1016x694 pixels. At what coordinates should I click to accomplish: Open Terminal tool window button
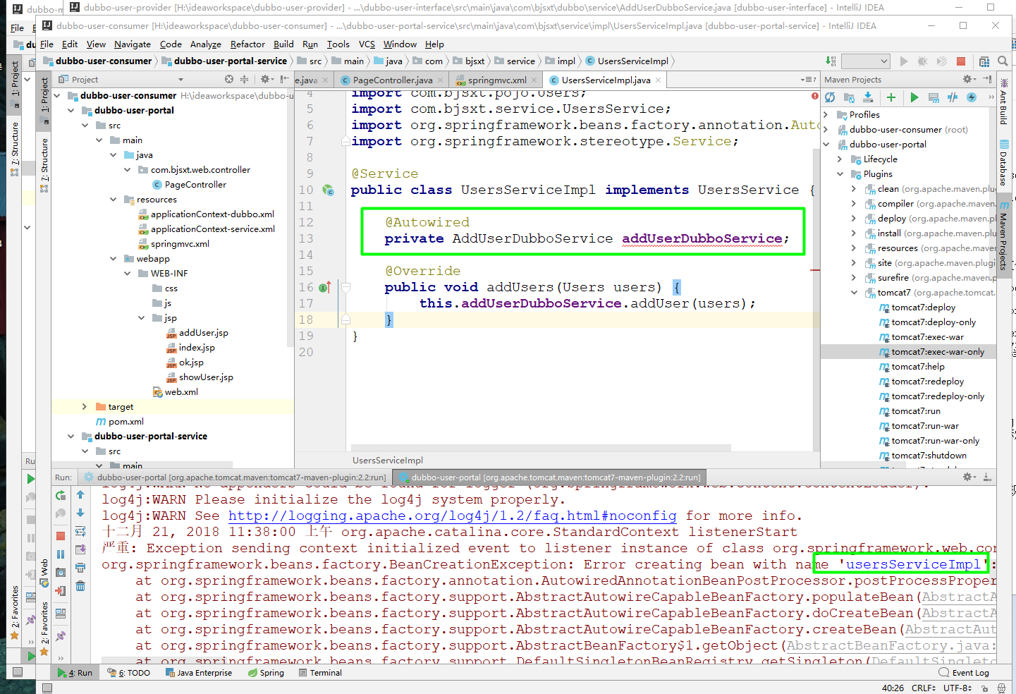coord(320,673)
